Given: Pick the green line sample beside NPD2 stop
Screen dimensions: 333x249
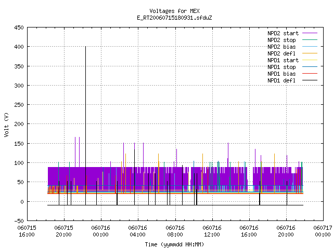Looking at the screenshot, I should (x=310, y=40).
